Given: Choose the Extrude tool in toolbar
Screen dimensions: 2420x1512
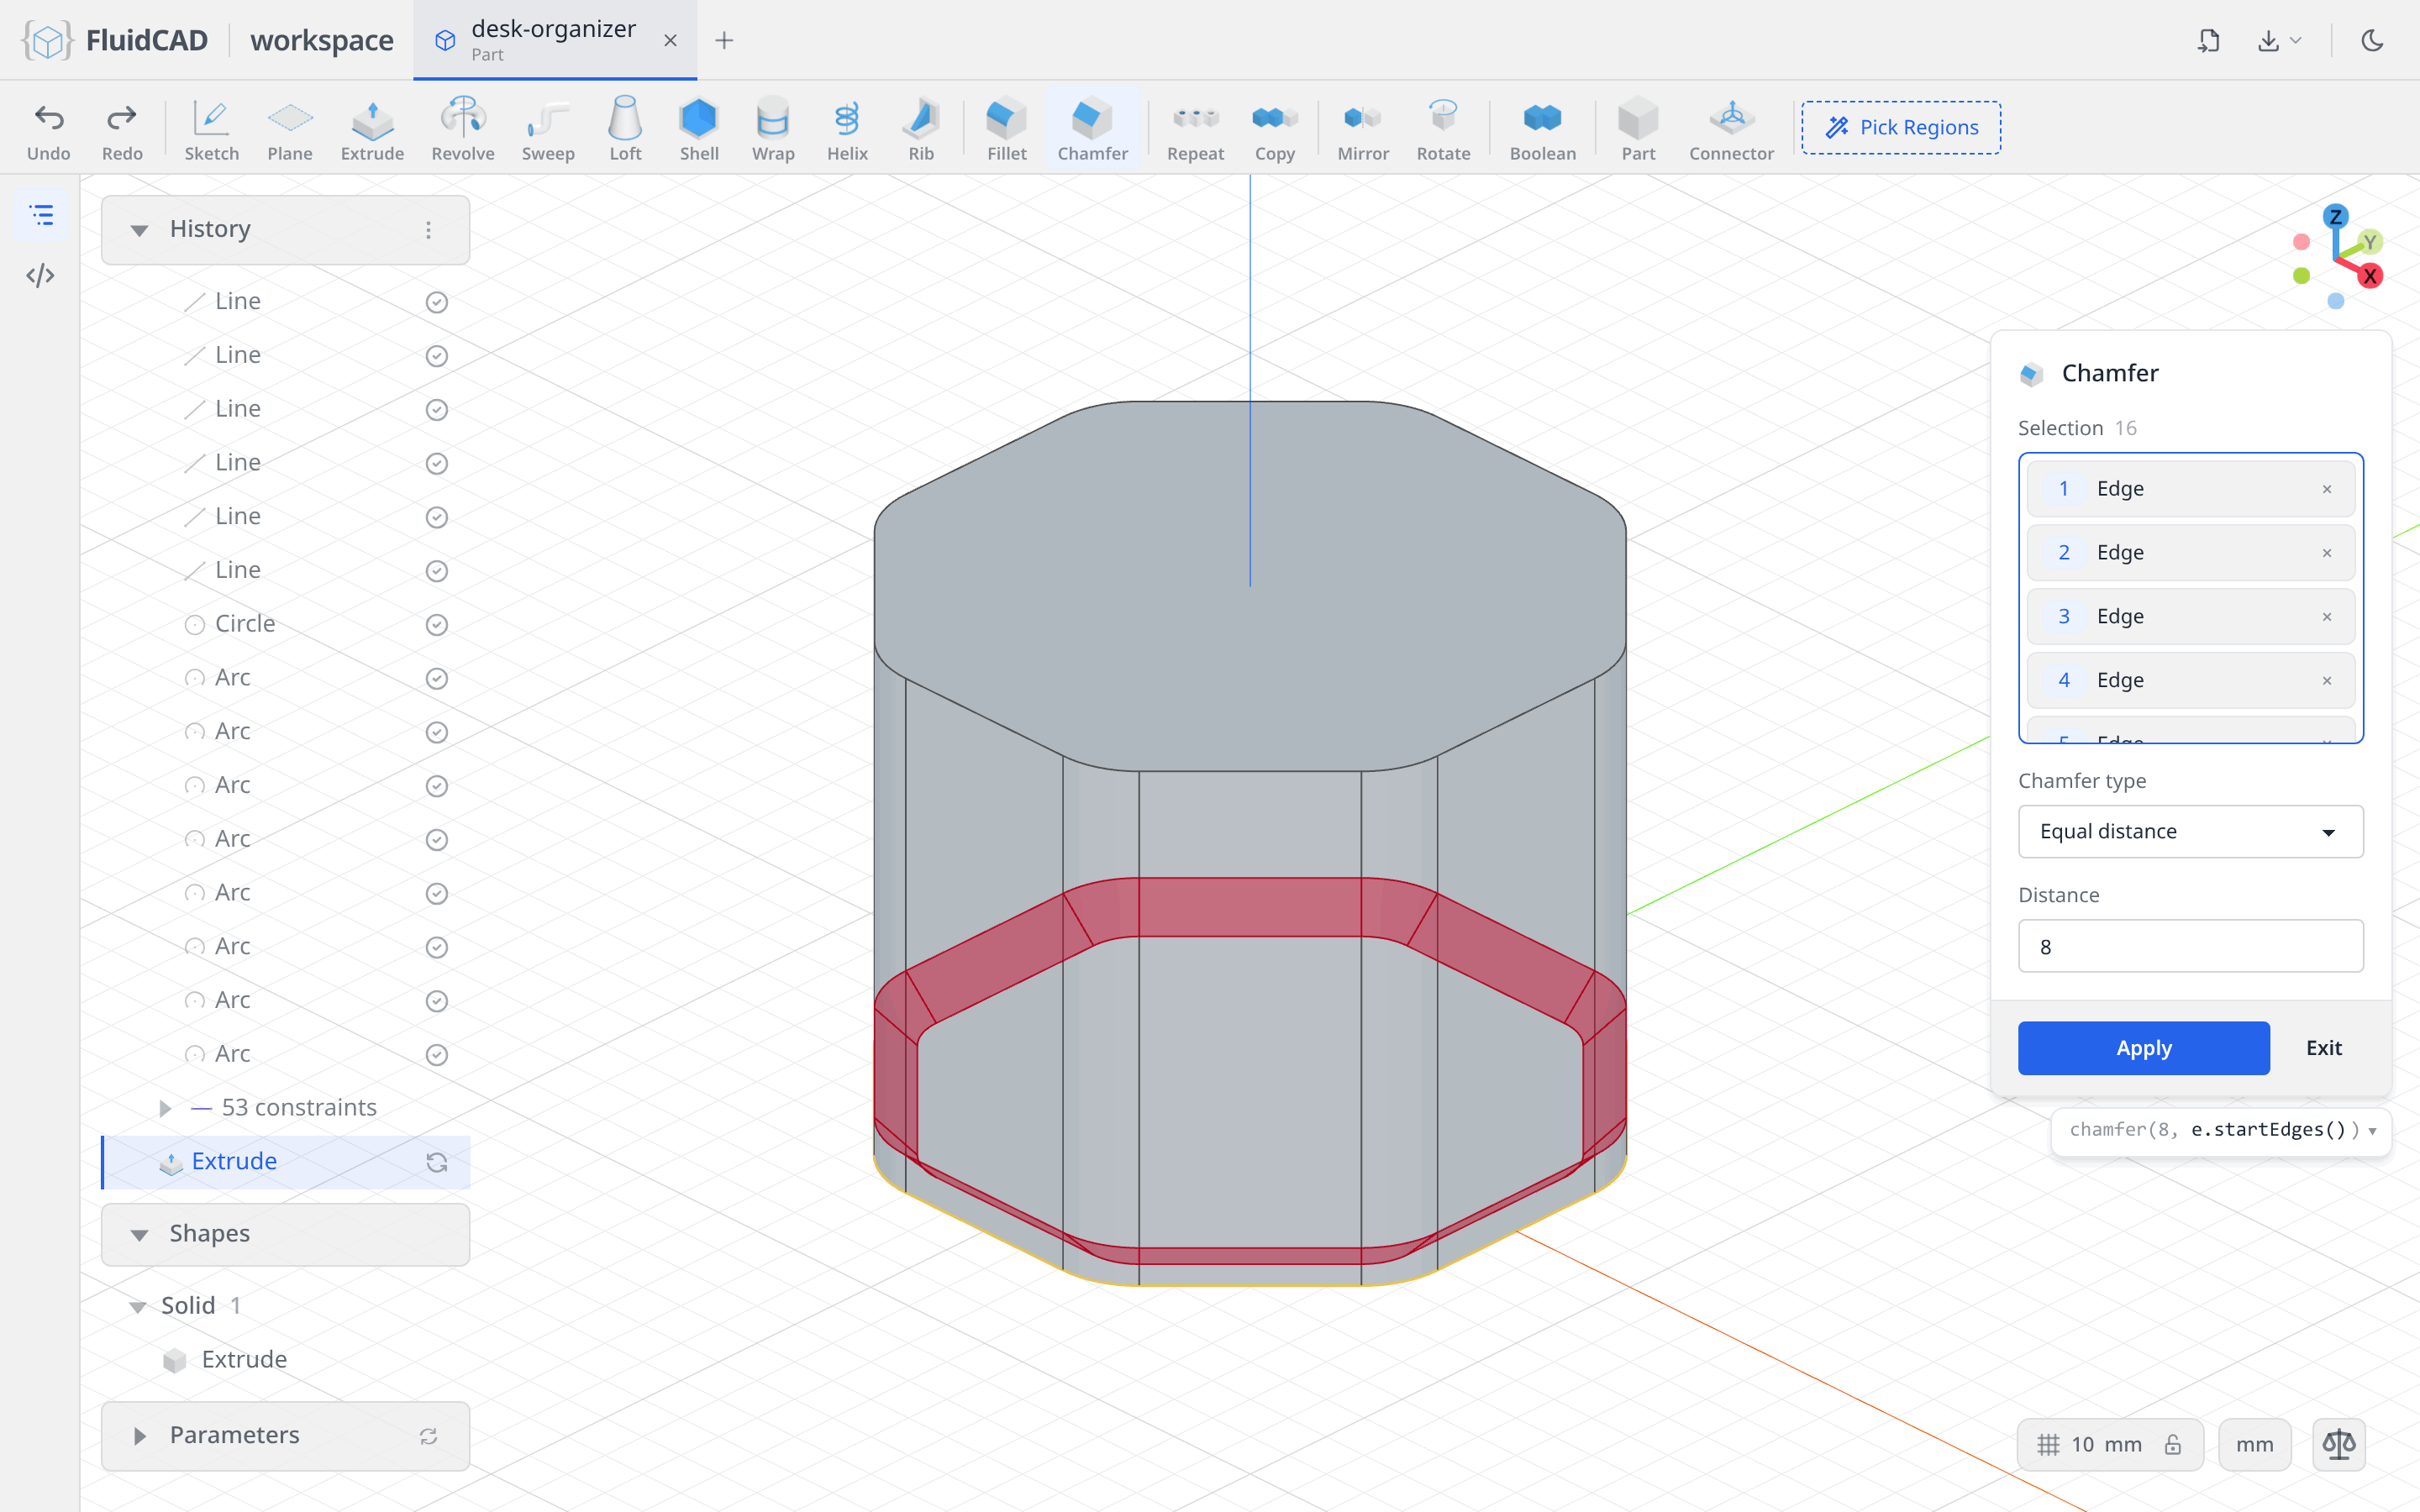Looking at the screenshot, I should pyautogui.click(x=372, y=129).
